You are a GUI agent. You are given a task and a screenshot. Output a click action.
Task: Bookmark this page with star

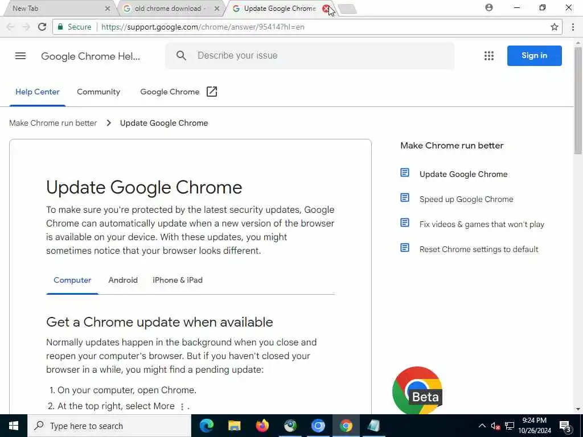555,27
